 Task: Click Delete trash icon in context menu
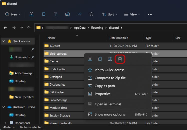120,59
